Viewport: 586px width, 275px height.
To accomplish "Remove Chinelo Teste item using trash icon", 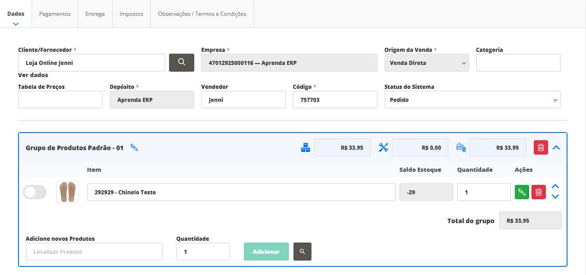I will click(538, 192).
